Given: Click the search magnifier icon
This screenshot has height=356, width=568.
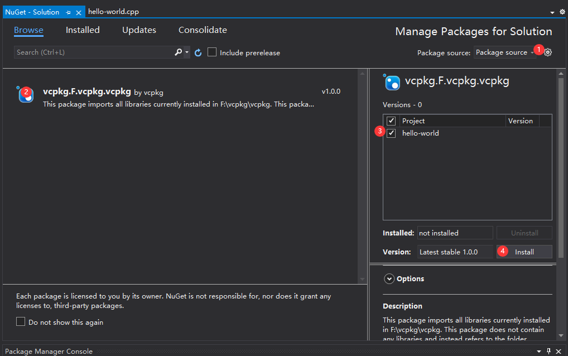Looking at the screenshot, I should (x=178, y=52).
